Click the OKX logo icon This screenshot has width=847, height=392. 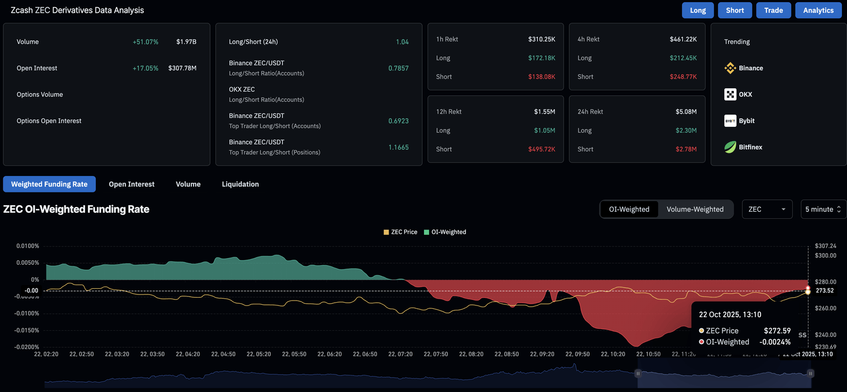(730, 94)
